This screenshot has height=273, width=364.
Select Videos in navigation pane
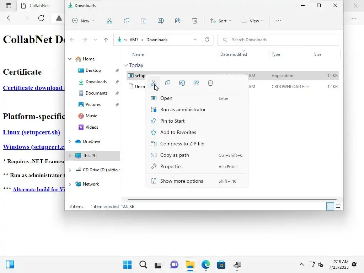92,127
